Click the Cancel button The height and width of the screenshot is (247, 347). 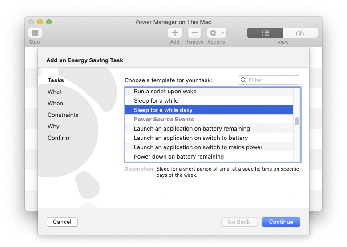coord(62,222)
